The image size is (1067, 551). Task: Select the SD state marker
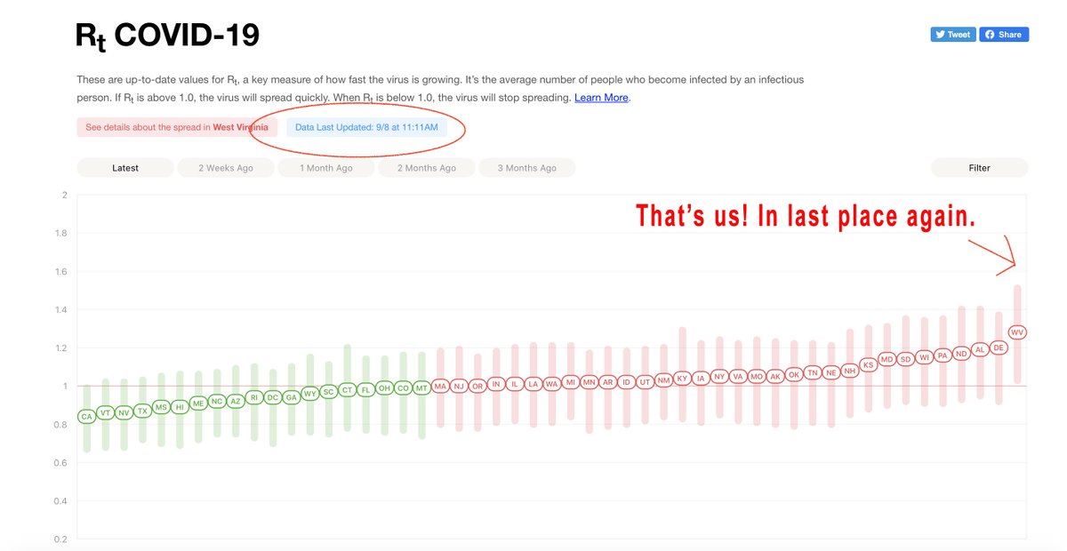905,359
